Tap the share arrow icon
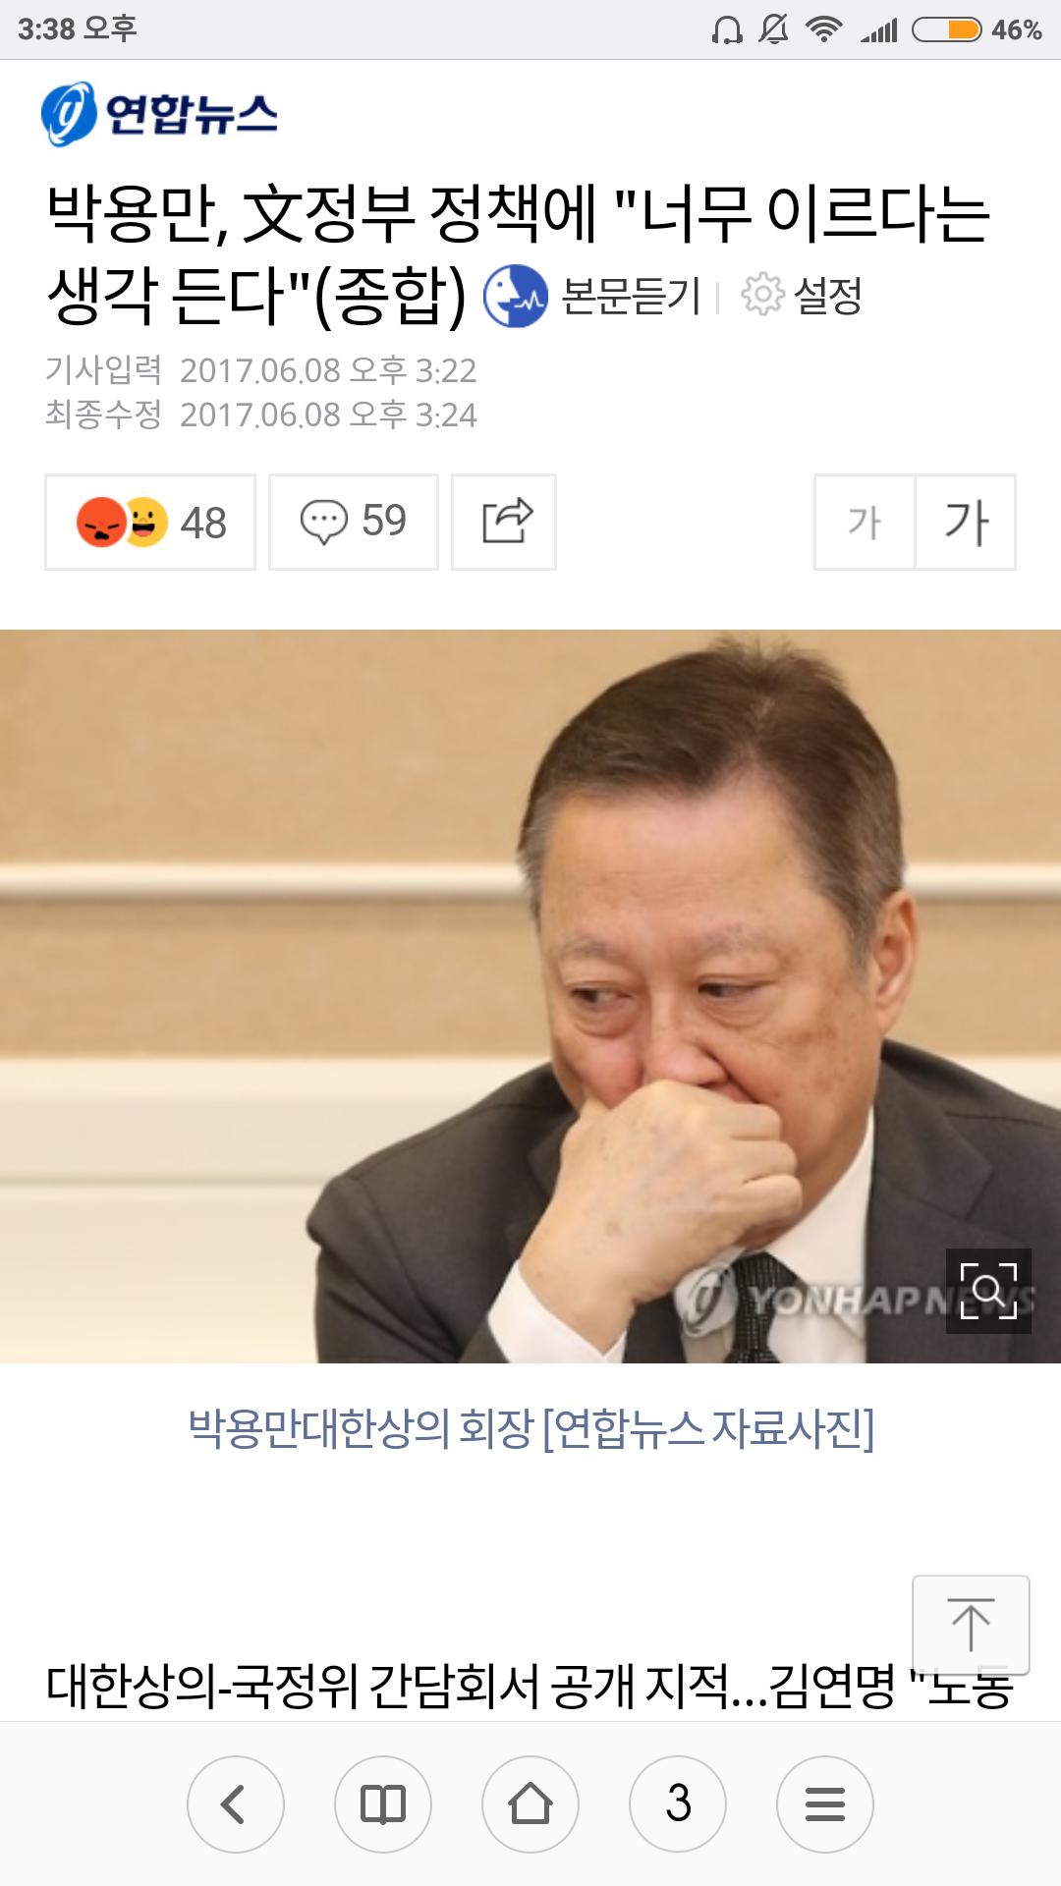Viewport: 1061px width, 1886px height. click(504, 522)
